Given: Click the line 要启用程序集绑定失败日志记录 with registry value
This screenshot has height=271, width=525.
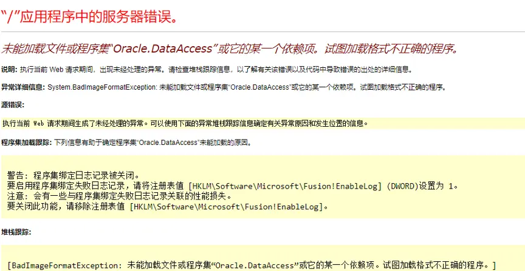Looking at the screenshot, I should point(232,186).
